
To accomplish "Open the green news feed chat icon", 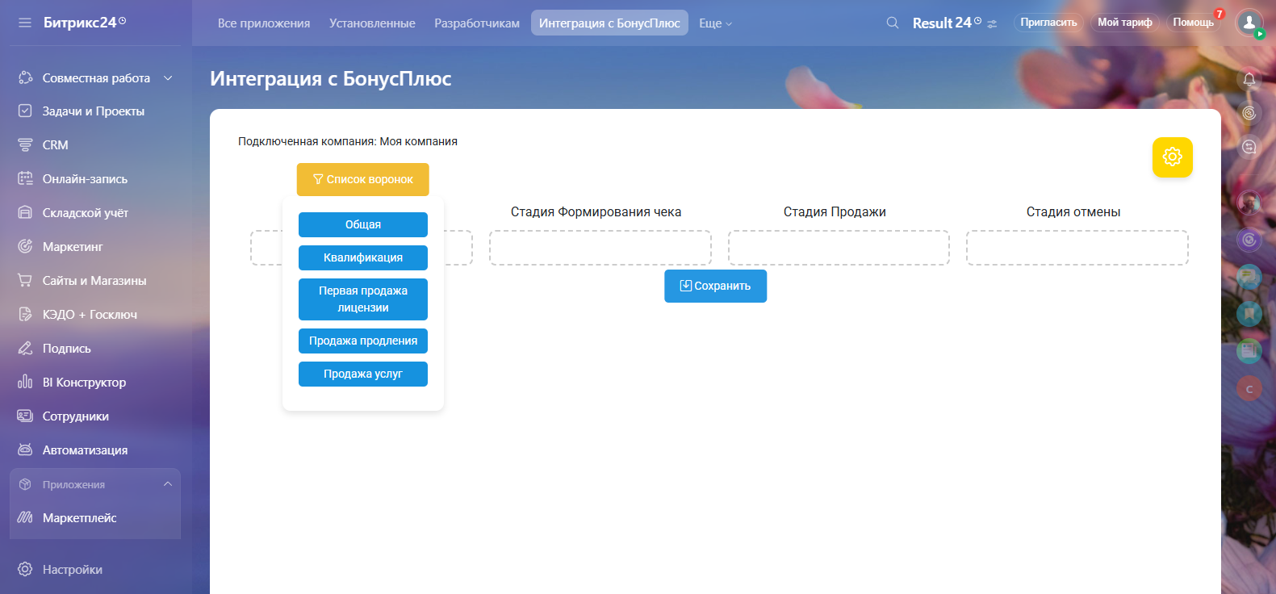I will 1249,351.
